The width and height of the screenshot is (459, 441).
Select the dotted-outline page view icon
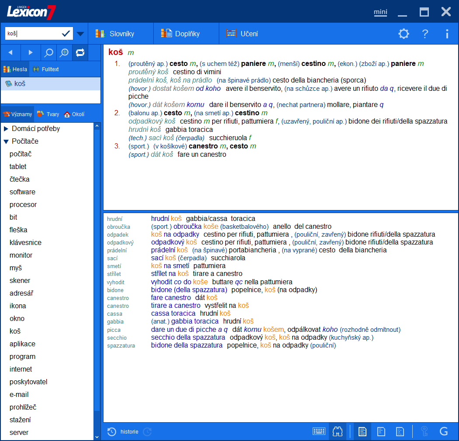pyautogui.click(x=400, y=431)
